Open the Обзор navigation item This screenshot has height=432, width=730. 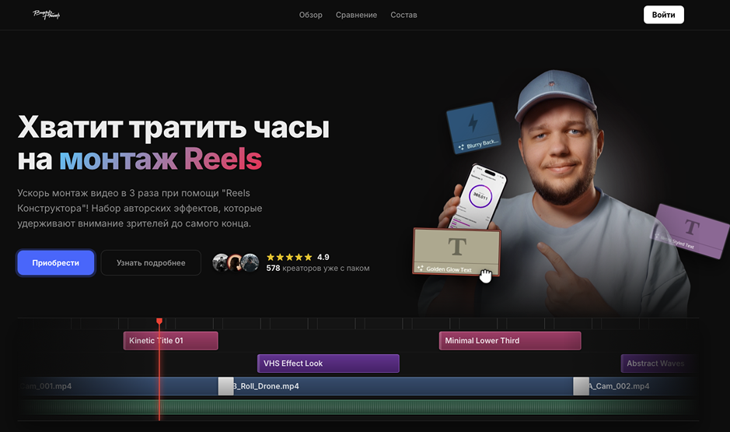pos(310,15)
